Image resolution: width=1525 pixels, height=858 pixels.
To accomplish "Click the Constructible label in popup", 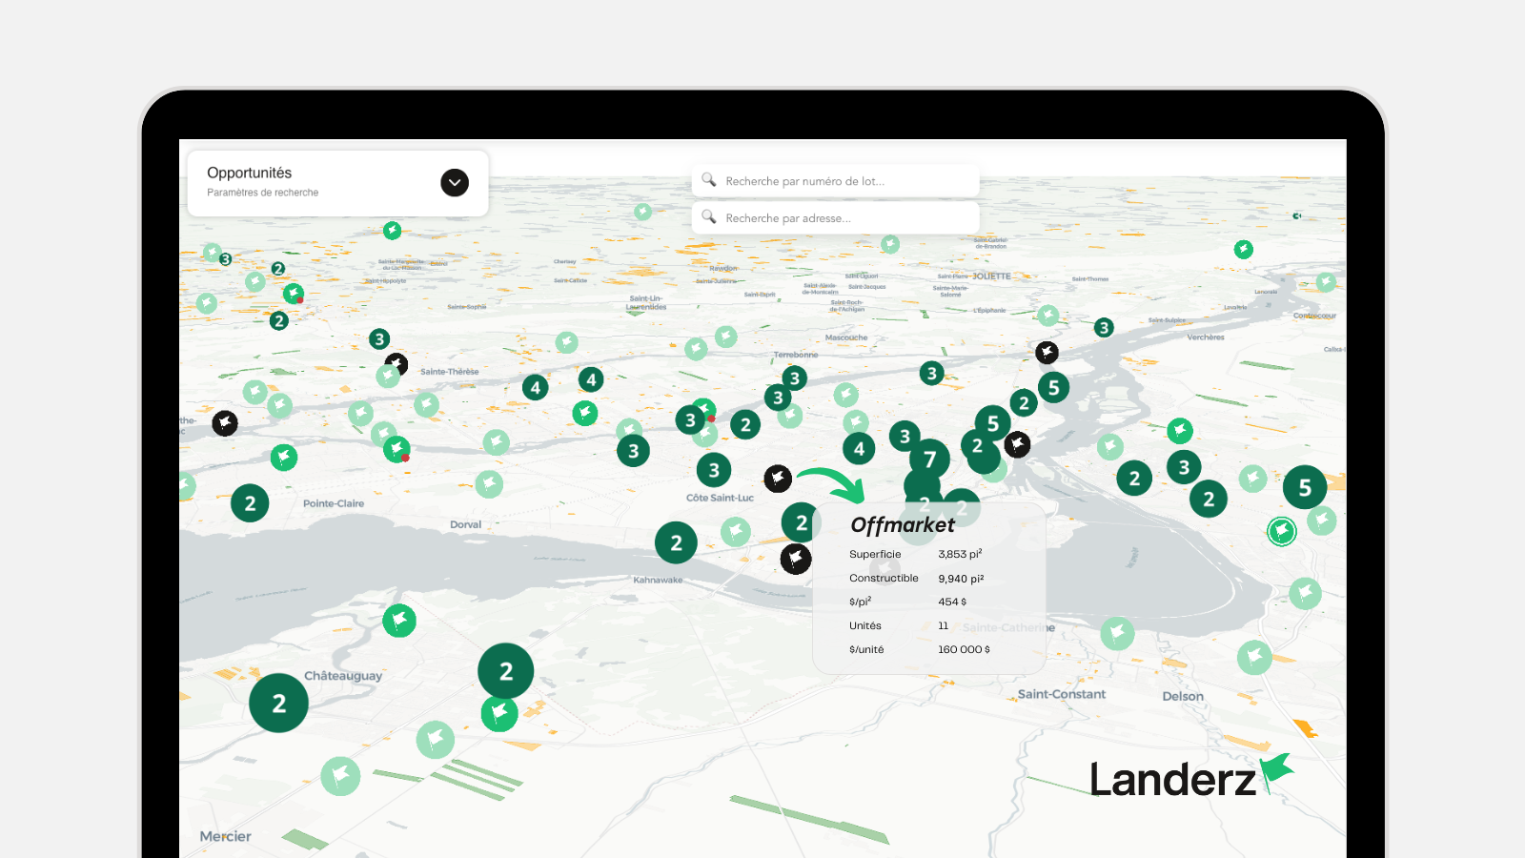I will click(x=884, y=578).
